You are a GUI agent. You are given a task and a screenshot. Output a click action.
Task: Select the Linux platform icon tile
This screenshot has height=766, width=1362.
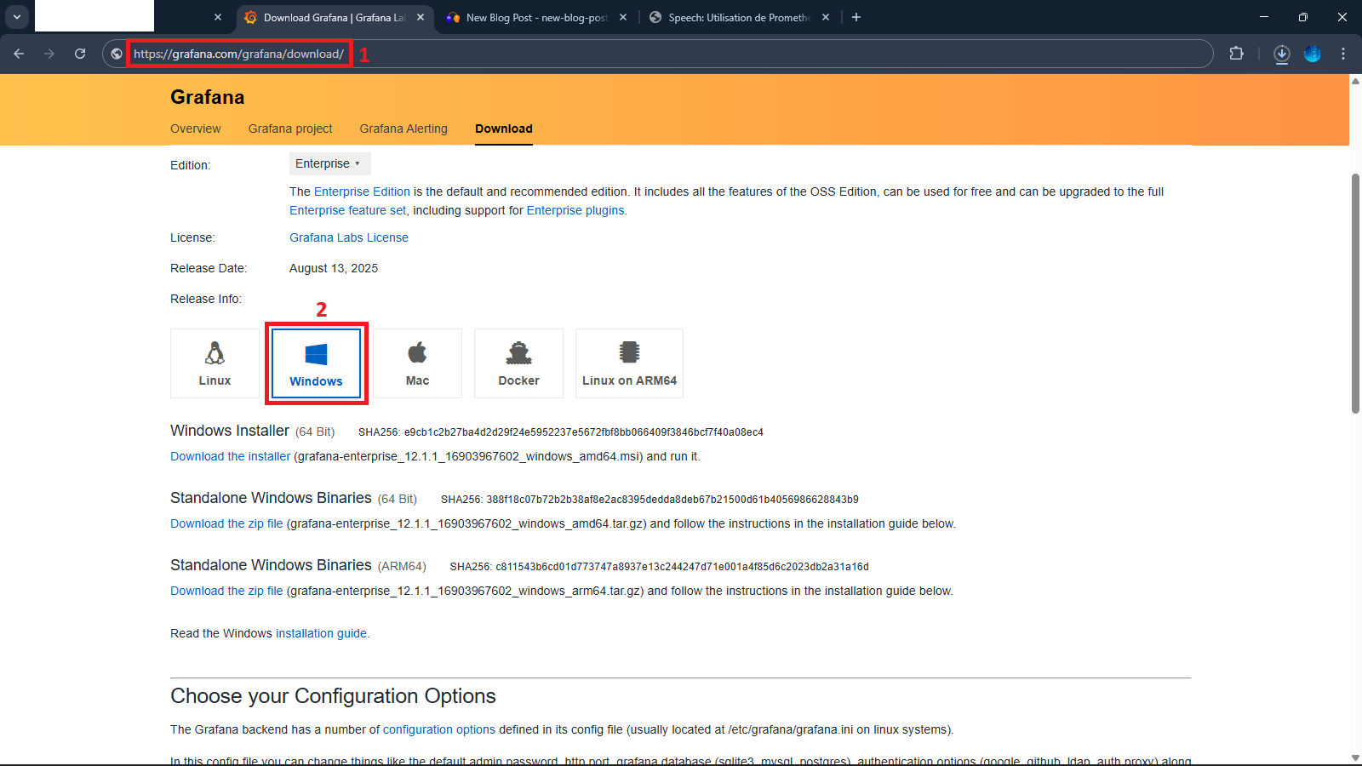point(215,363)
